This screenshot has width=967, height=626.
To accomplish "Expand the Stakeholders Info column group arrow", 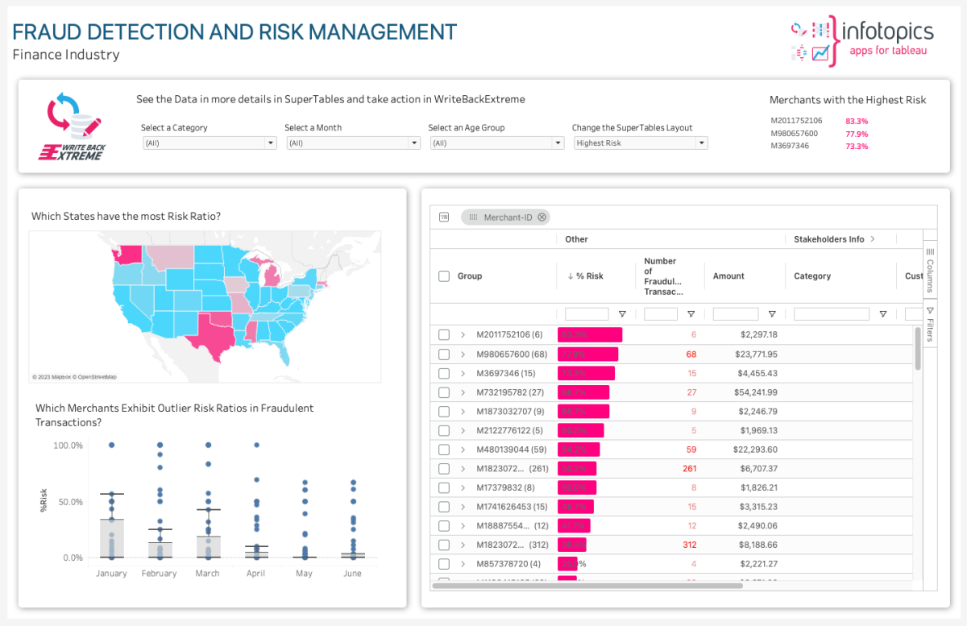I will point(873,238).
